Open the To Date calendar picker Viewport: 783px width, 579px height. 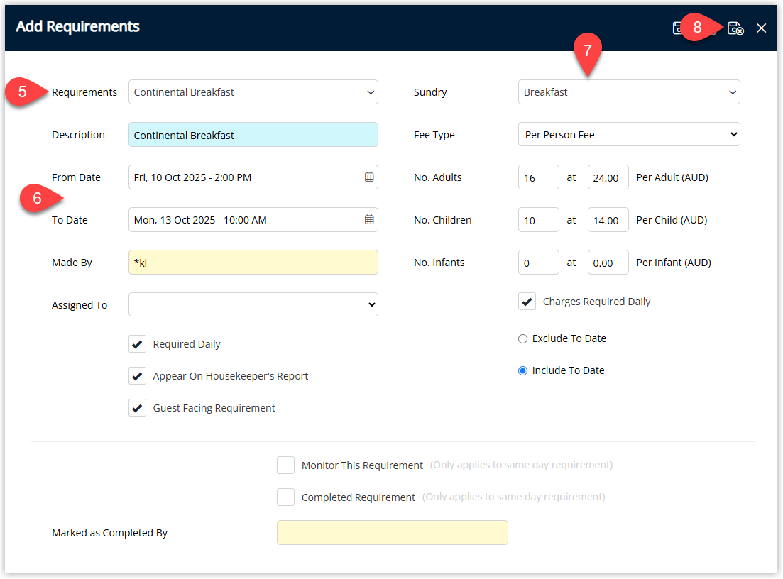[369, 220]
